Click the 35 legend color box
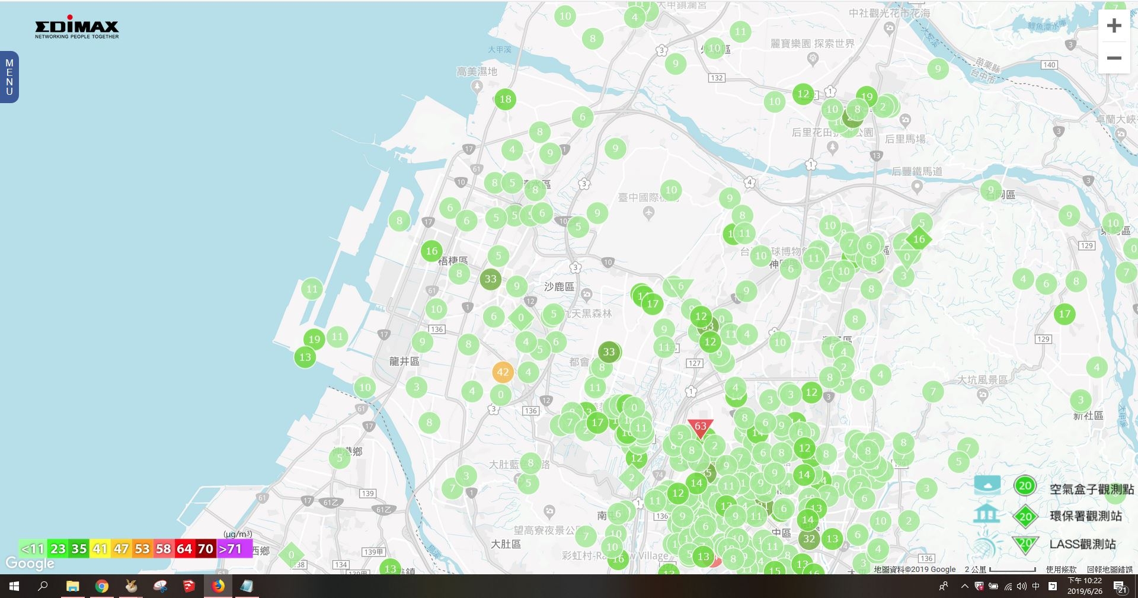The height and width of the screenshot is (598, 1138). click(79, 549)
